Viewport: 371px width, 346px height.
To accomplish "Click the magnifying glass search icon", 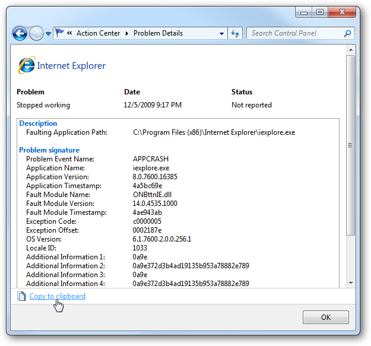I will pos(347,33).
